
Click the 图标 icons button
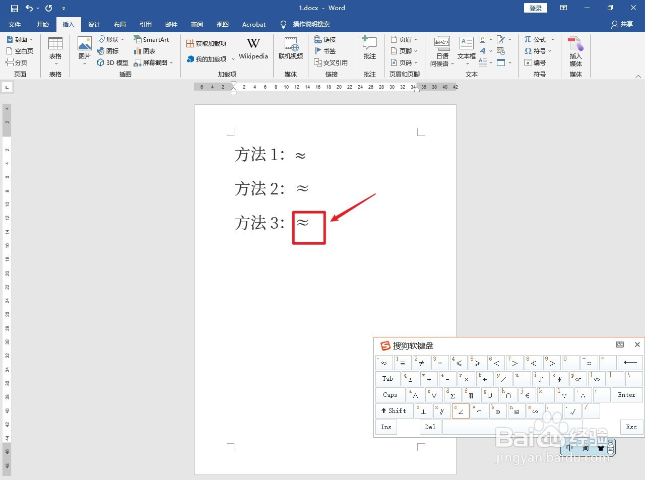pyautogui.click(x=108, y=51)
